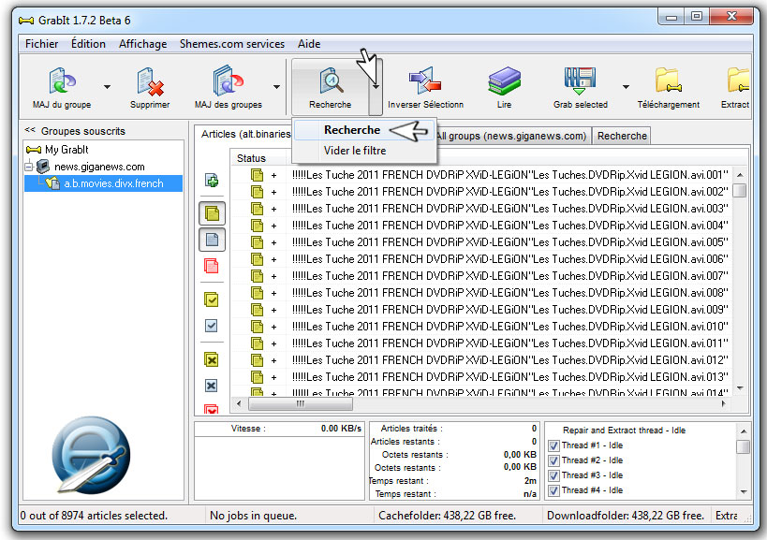Click the Downloadfolder free space status text
This screenshot has height=540, width=767.
[626, 516]
